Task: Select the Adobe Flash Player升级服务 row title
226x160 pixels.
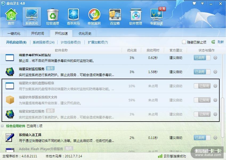Action: click(x=41, y=149)
